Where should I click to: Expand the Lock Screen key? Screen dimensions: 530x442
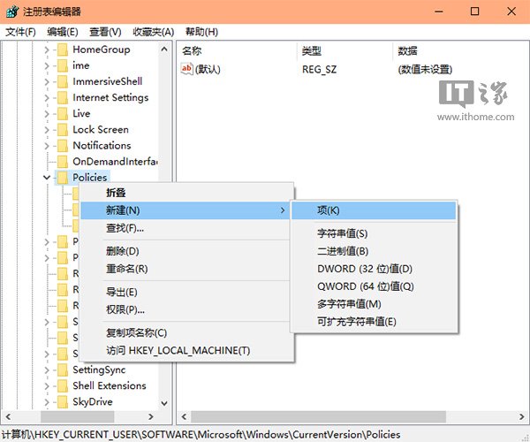pos(47,130)
